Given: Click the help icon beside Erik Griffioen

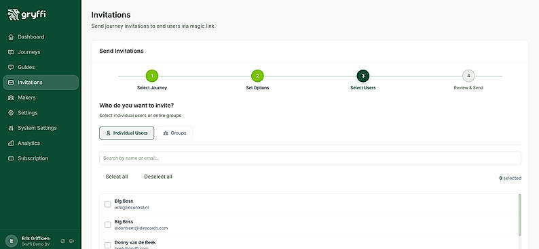Looking at the screenshot, I should coord(63,241).
